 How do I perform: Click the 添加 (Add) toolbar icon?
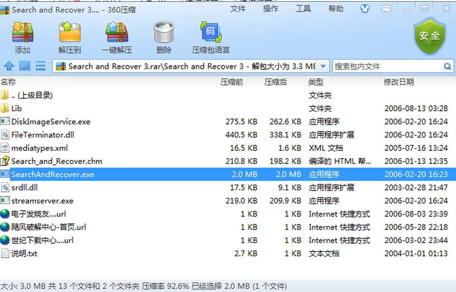[23, 32]
